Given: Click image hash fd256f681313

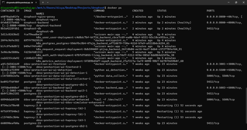Looking at the screenshot, I should tap(33, 52).
